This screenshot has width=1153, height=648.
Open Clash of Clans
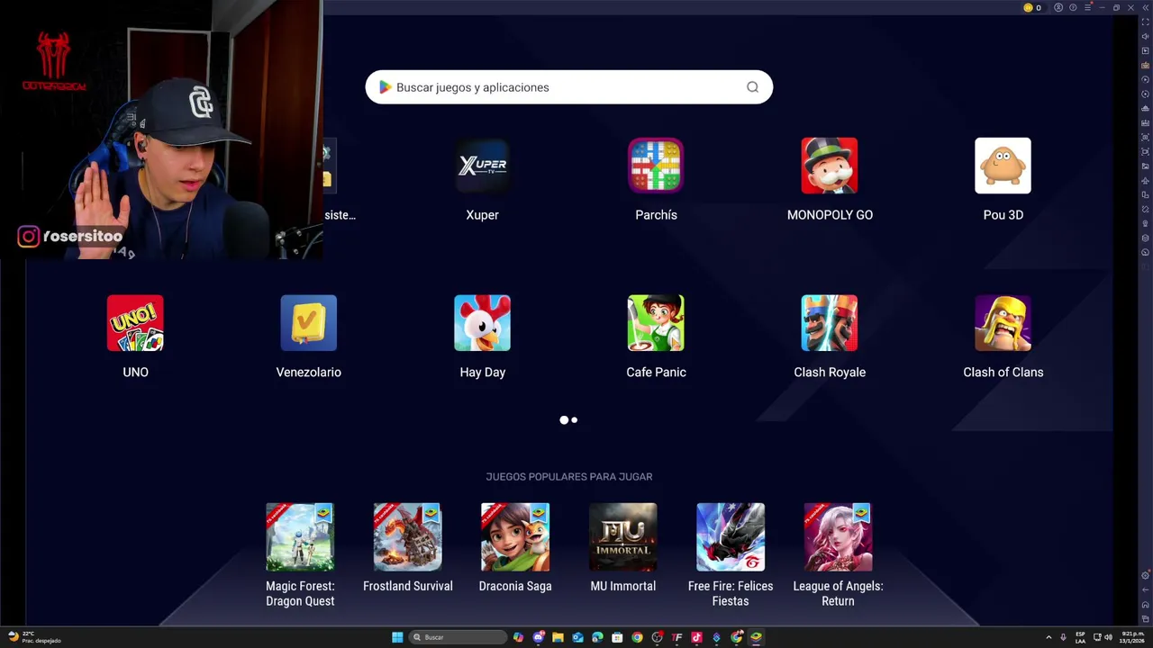1003,323
